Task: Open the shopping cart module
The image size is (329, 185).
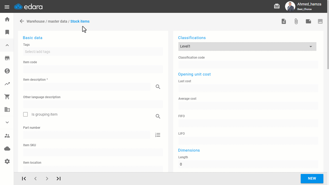Action: pos(7,97)
